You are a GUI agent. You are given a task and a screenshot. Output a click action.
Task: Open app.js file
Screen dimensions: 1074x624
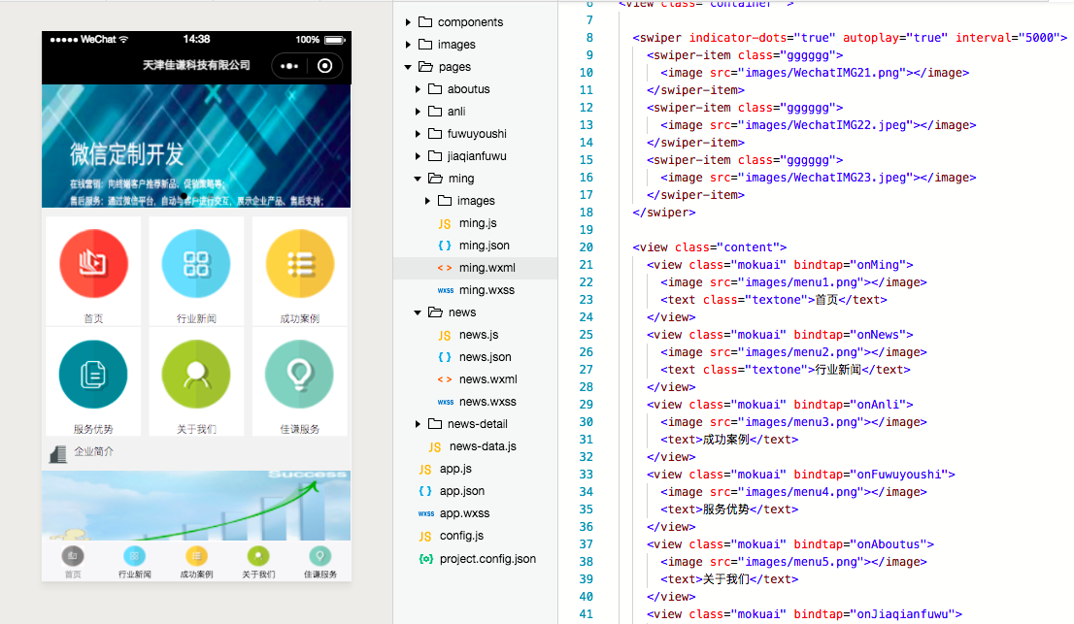(455, 469)
